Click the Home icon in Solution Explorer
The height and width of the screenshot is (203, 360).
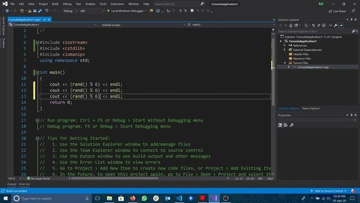[x=291, y=25]
